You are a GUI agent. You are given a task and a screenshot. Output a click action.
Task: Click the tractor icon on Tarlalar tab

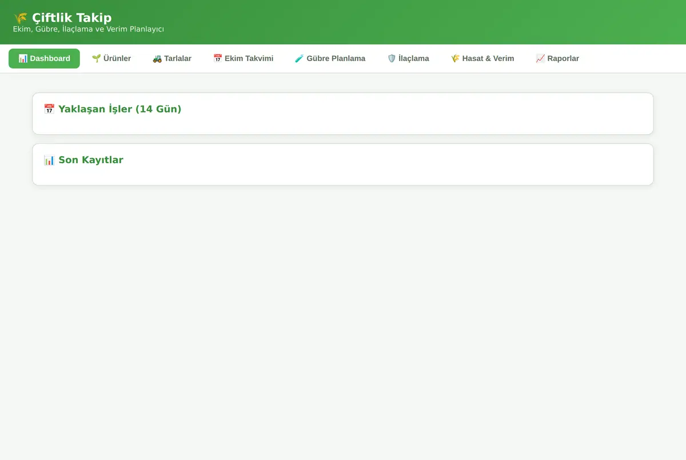[x=157, y=58]
